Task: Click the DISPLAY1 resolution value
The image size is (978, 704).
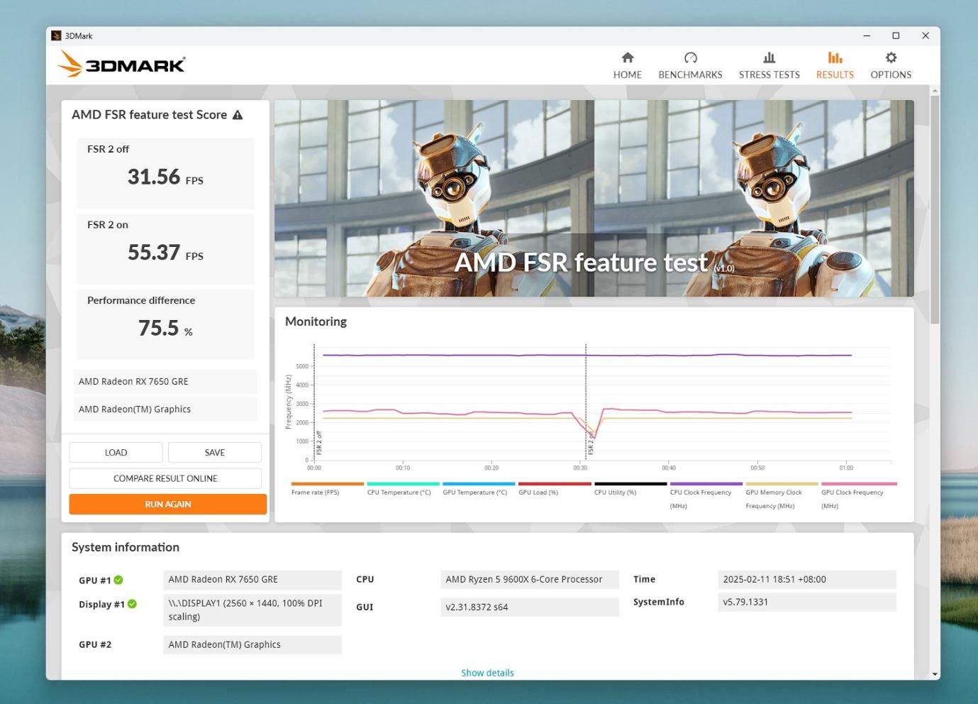Action: (x=252, y=610)
